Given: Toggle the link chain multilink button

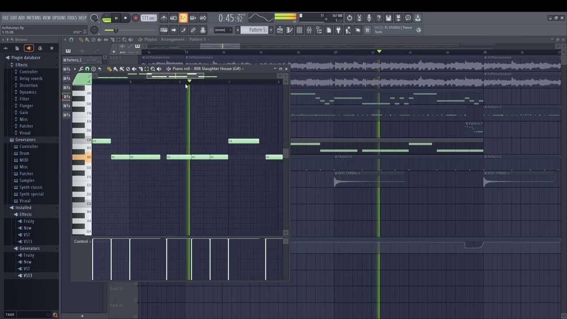Looking at the screenshot, I should tap(193, 30).
